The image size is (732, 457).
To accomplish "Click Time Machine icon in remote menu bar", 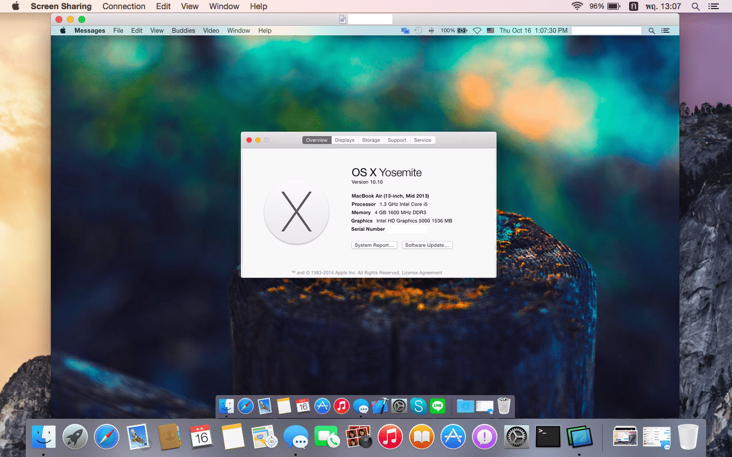I will [x=418, y=31].
